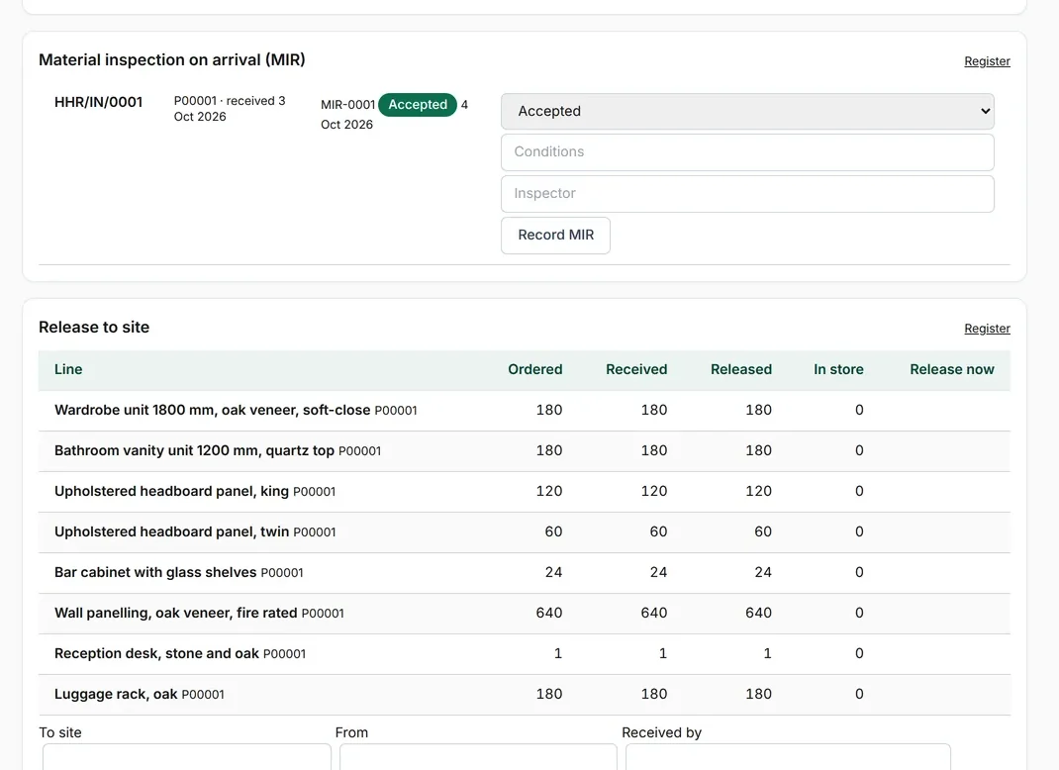Viewport: 1059px width, 770px height.
Task: Select the Bathroom vanity unit 1200 mm row
Action: (525, 451)
